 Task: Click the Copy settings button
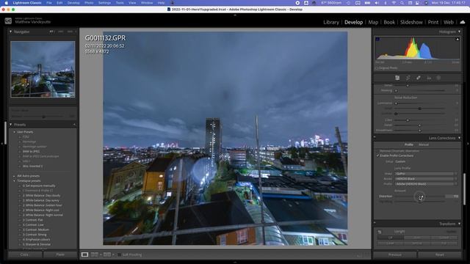25,254
